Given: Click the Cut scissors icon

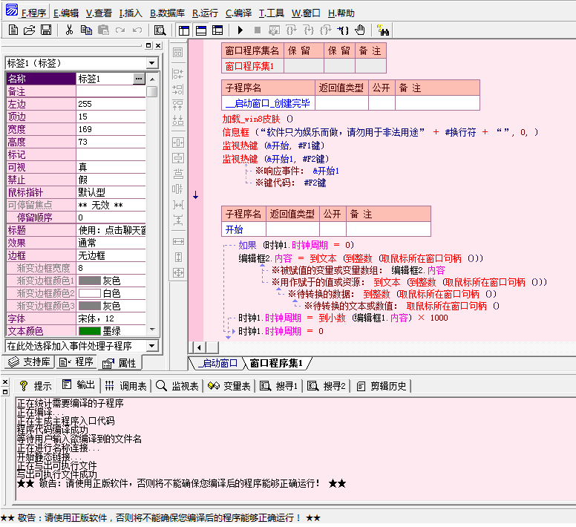Looking at the screenshot, I should point(69,30).
